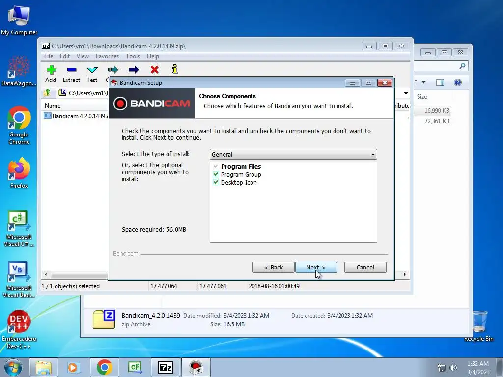The width and height of the screenshot is (503, 377).
Task: Open the Favorites menu in 7-Zip
Action: point(107,56)
